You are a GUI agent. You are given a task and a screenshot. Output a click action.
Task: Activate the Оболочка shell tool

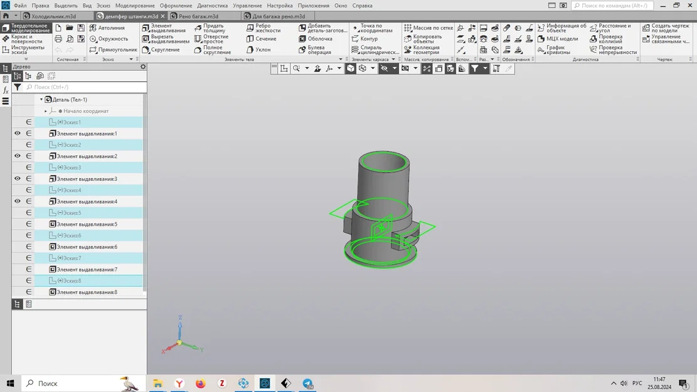[x=316, y=39]
